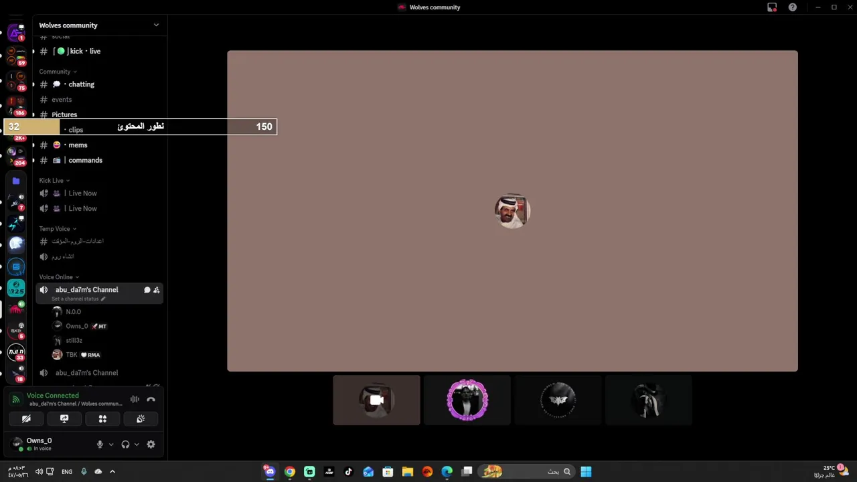Image resolution: width=857 pixels, height=482 pixels.
Task: Open the events channel
Action: click(99, 100)
